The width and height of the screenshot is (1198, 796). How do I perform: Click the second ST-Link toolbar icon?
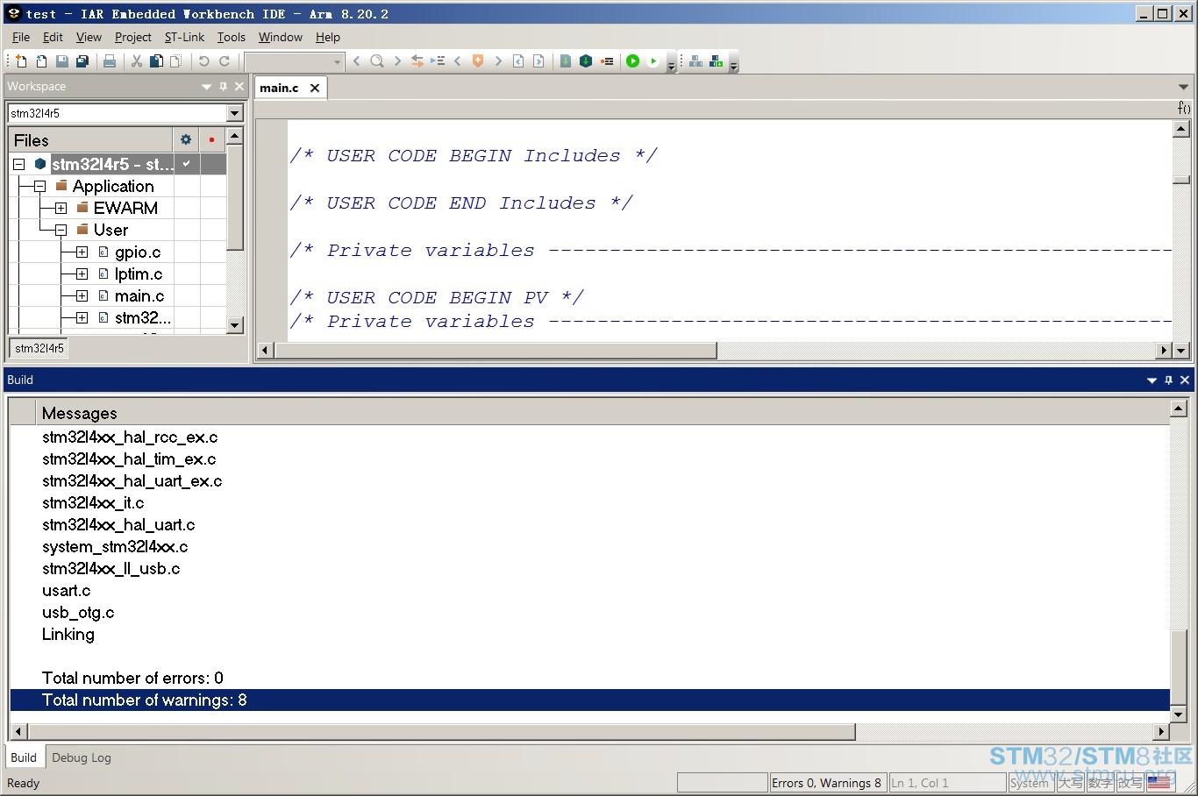pos(717,61)
